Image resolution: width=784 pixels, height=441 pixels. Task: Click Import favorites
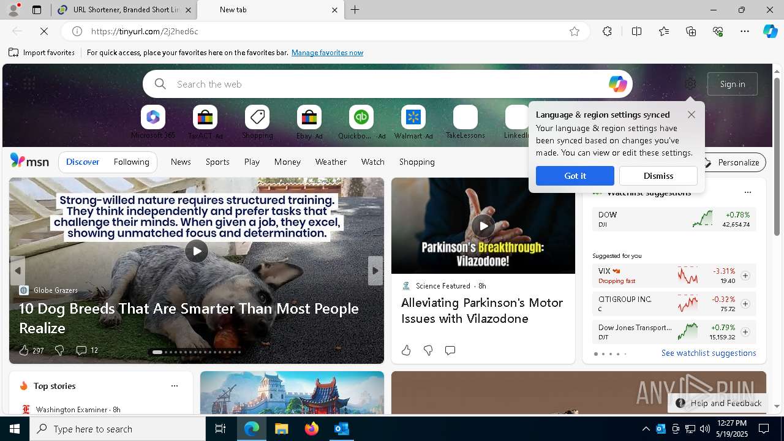pyautogui.click(x=42, y=53)
